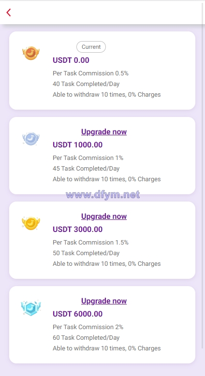Screen dimensions: 205x376
Task: Click the USDT 1000.00 amount heading
Action: pyautogui.click(x=77, y=145)
